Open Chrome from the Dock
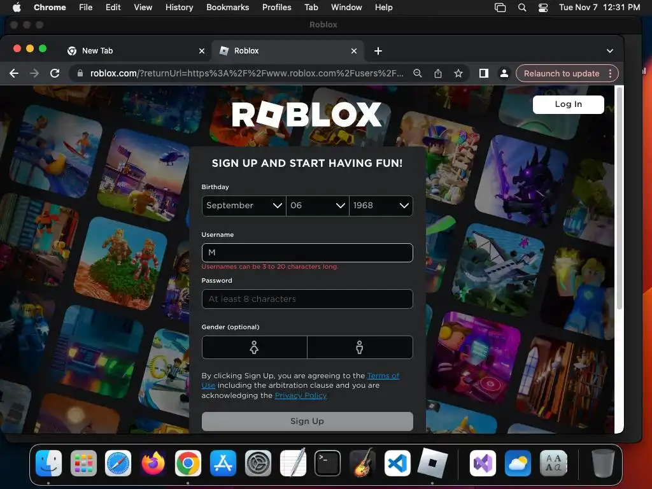Viewport: 652px width, 489px height. 188,464
